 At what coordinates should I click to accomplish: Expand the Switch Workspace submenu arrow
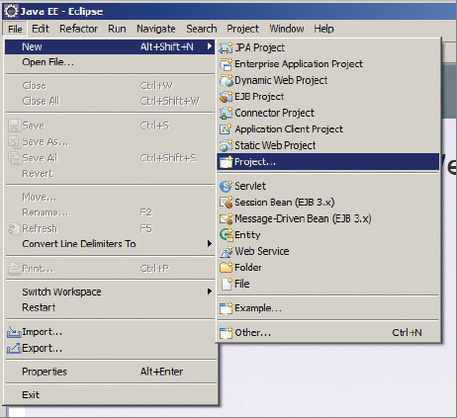tap(209, 292)
